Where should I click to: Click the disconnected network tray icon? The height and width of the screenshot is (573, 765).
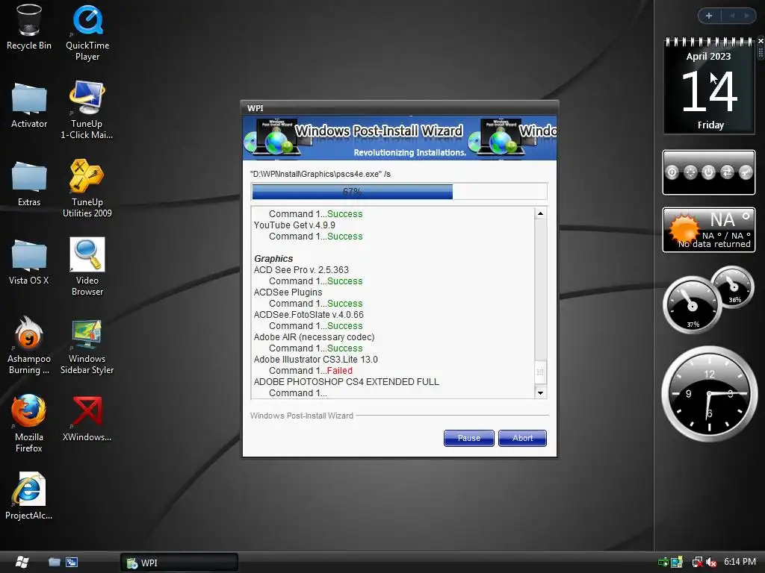[x=697, y=563]
